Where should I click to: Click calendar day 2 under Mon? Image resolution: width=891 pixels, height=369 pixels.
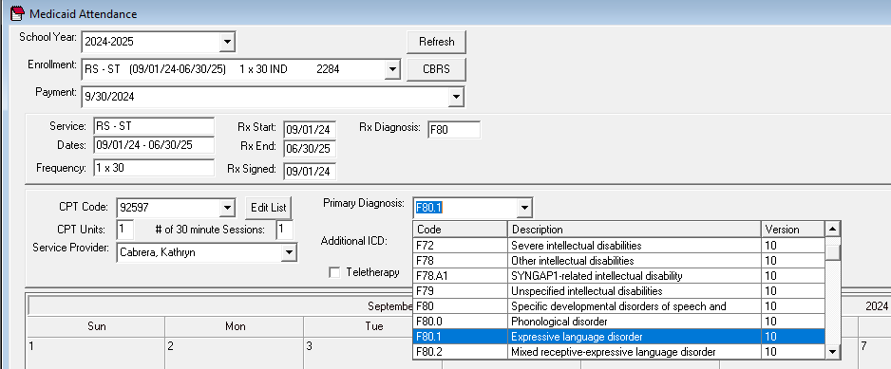tap(234, 353)
